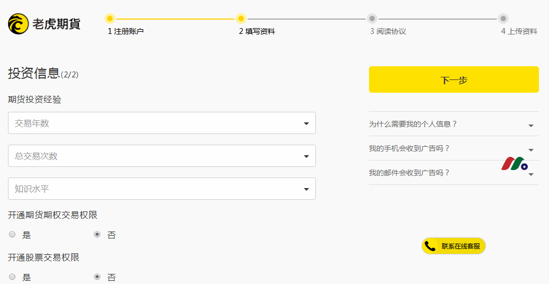Viewport: 549px width, 284px height.
Task: Click step 1 注册账户 progress dot
Action: 110,19
